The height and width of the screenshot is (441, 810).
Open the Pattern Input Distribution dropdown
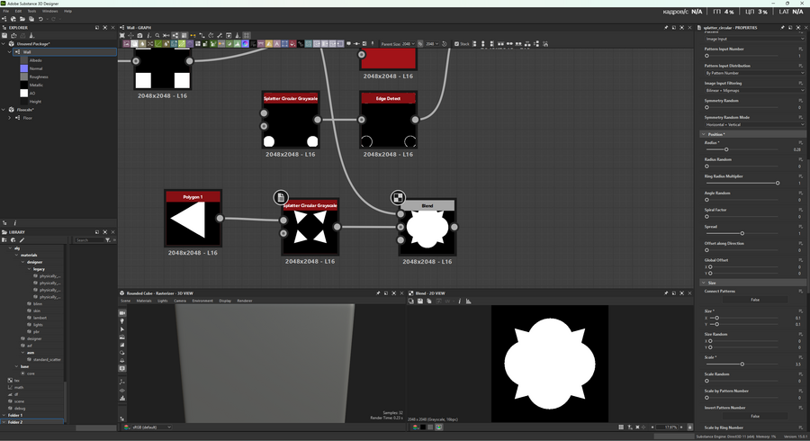click(754, 73)
